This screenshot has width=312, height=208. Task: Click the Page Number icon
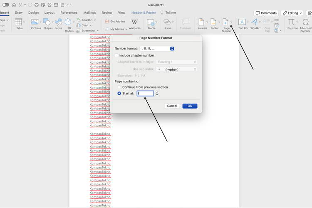[225, 22]
